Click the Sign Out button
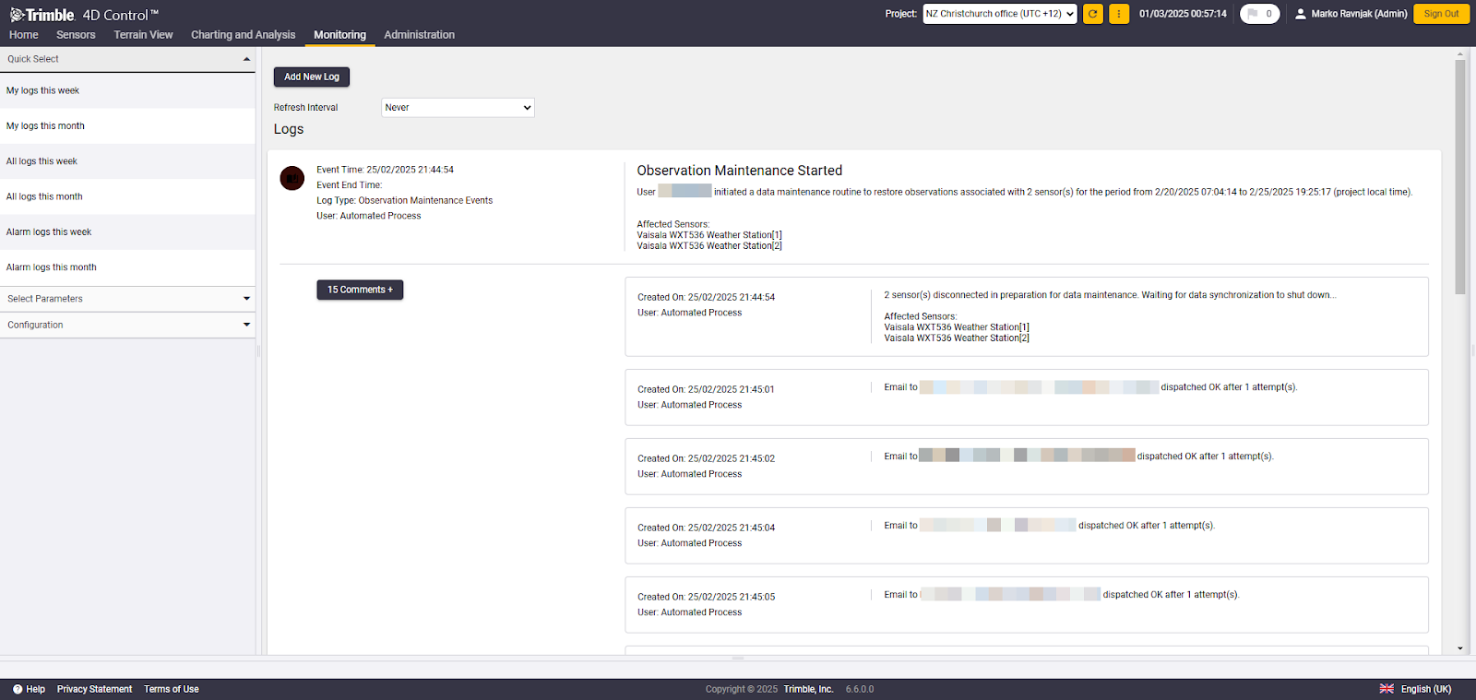 [x=1441, y=14]
